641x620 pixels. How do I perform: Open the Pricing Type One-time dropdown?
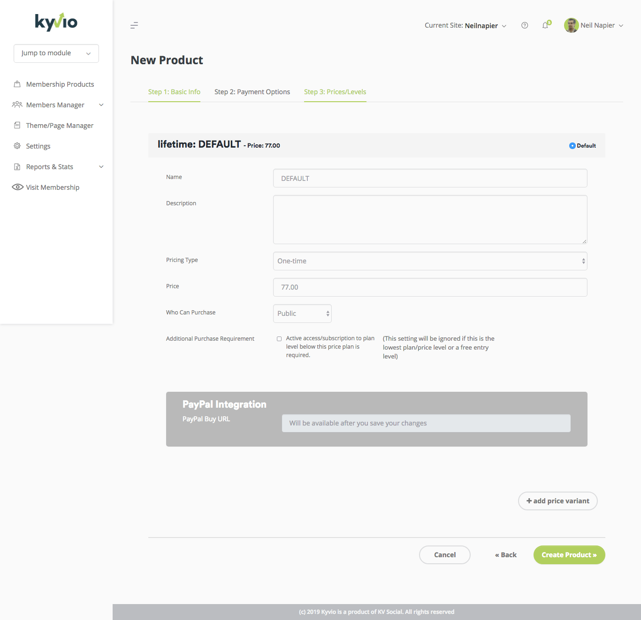[430, 261]
